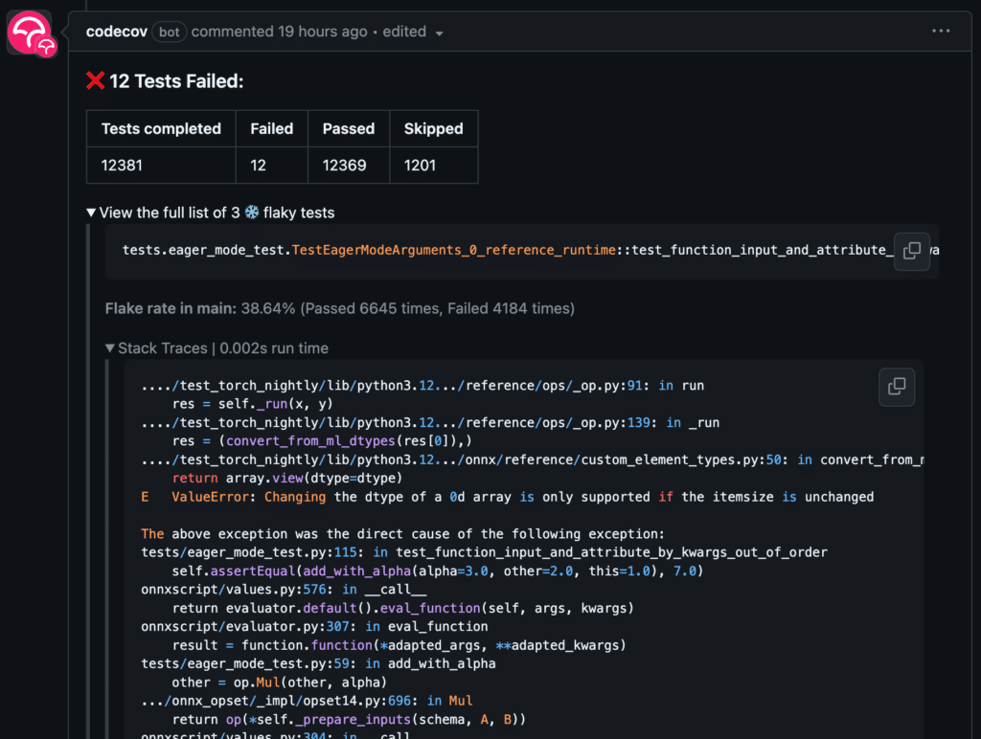Select the Failed table column header

click(271, 128)
